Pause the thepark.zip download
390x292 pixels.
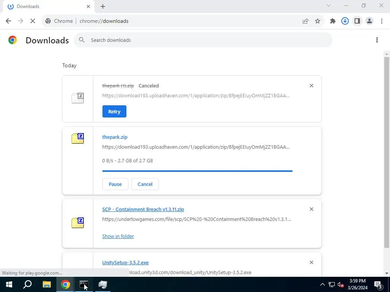[115, 184]
